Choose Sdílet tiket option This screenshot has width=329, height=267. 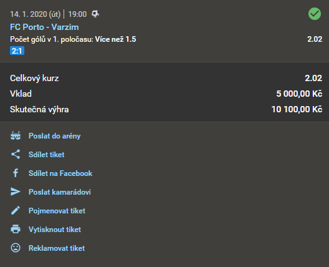click(x=46, y=155)
